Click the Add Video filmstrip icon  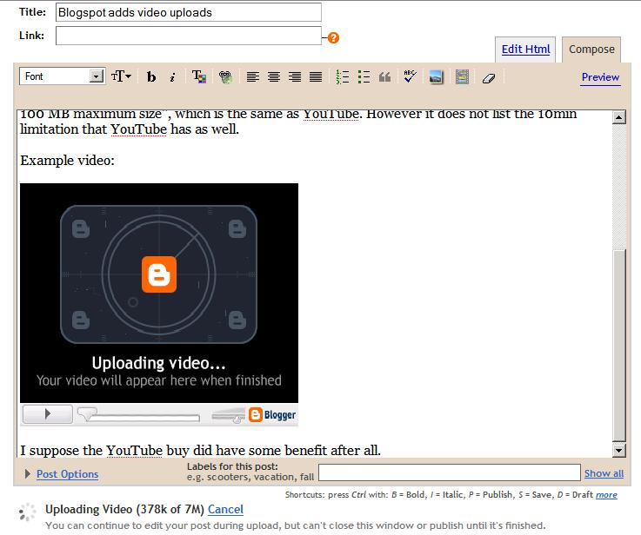click(x=462, y=76)
